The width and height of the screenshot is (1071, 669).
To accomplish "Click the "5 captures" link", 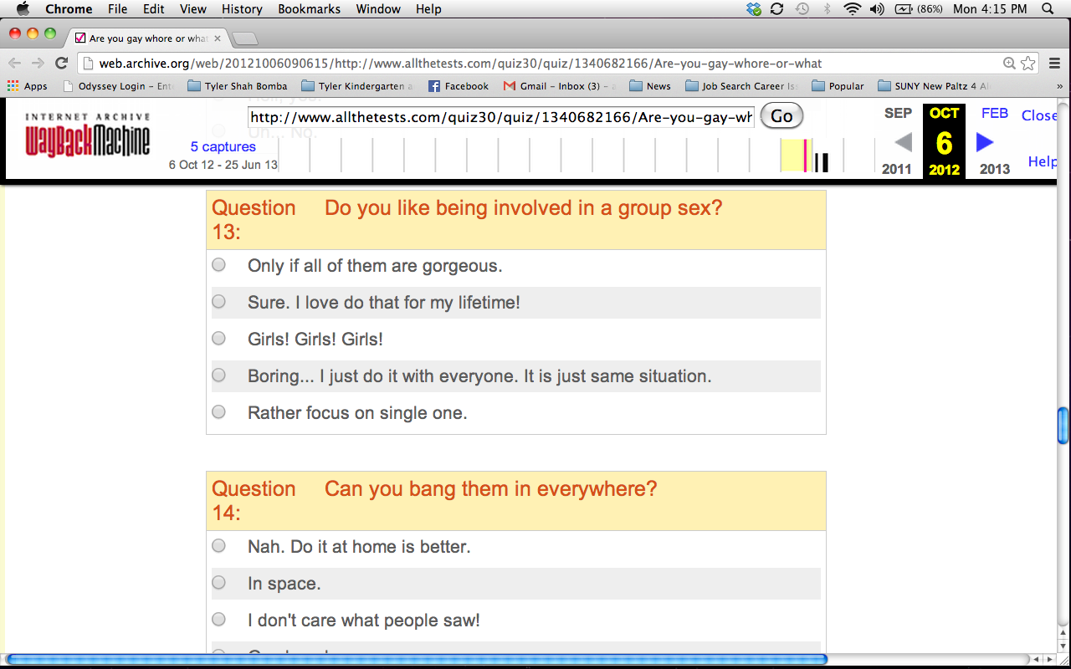I will point(223,147).
